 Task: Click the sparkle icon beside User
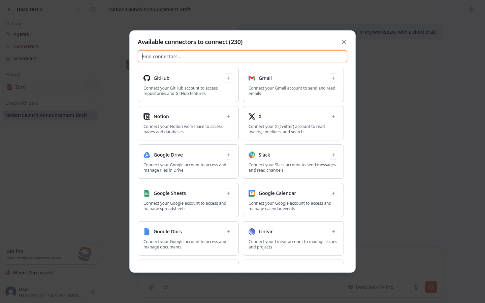(93, 292)
